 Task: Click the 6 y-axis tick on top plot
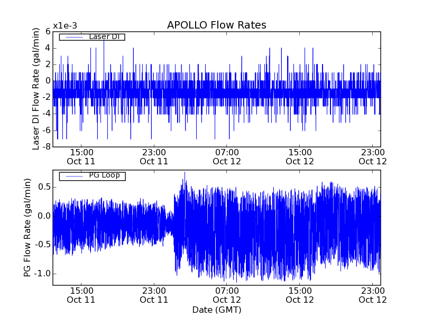48,32
